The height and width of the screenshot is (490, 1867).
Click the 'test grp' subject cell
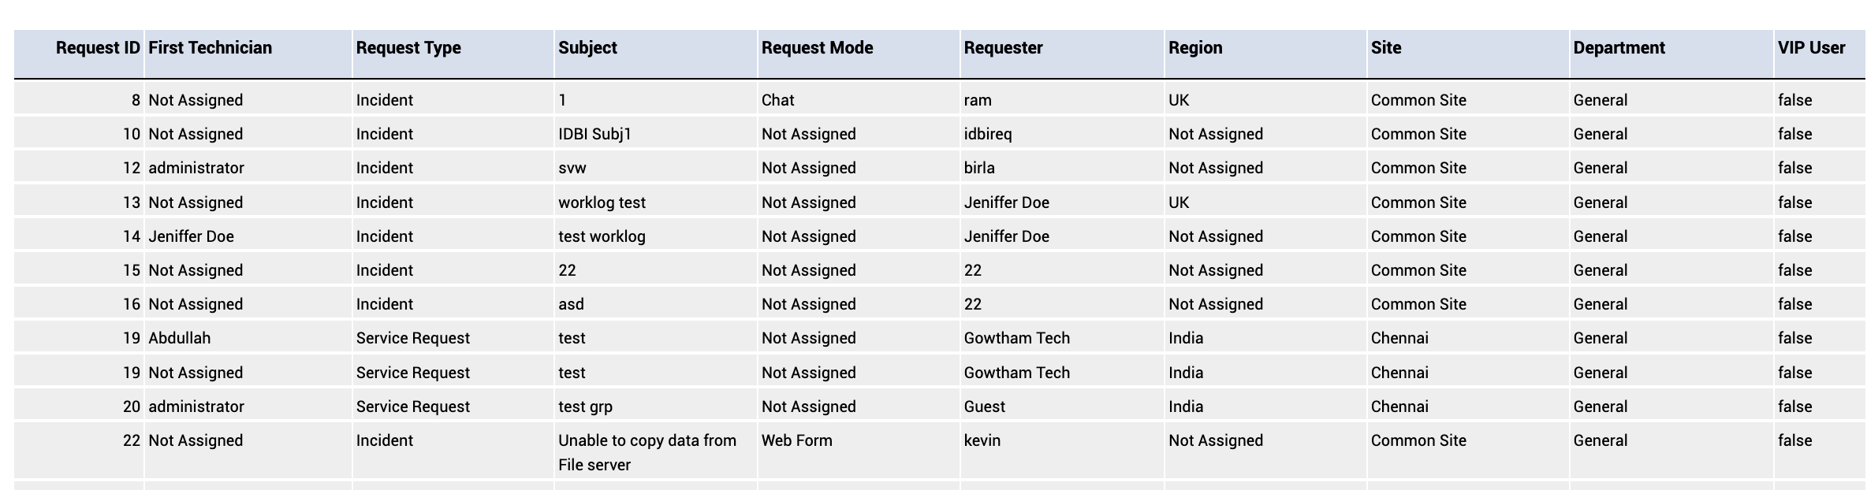[x=585, y=406]
